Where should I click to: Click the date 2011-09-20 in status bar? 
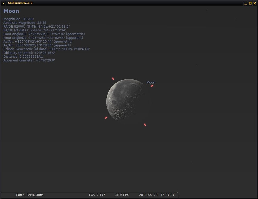pos(148,195)
